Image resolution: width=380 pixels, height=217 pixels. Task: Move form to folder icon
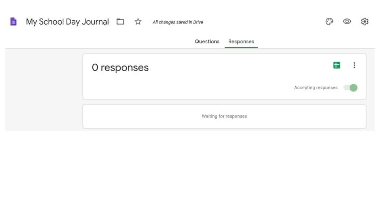[120, 22]
